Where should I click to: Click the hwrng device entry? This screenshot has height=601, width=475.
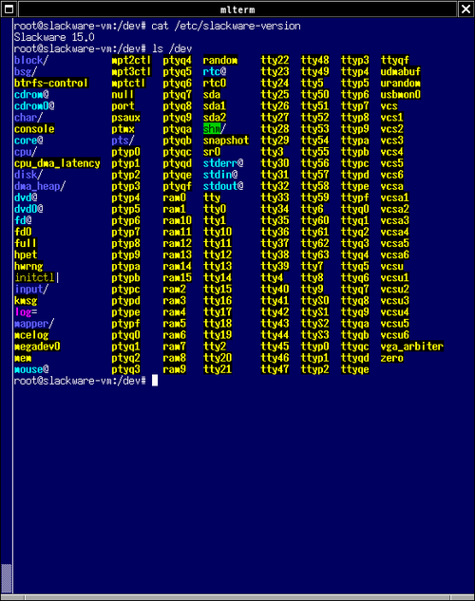28,267
